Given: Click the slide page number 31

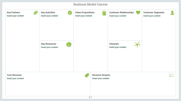Looking at the screenshot, I should click(90, 97).
